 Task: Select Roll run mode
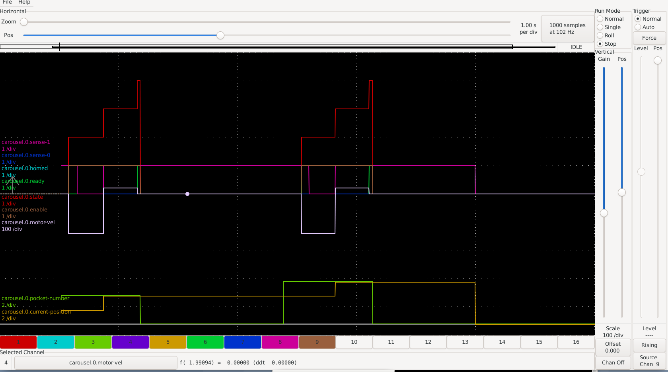pyautogui.click(x=606, y=35)
